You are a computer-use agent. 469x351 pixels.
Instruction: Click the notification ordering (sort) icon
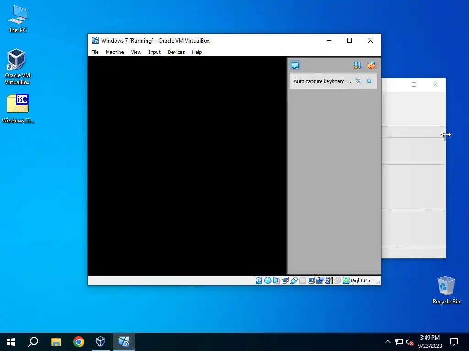pos(358,65)
